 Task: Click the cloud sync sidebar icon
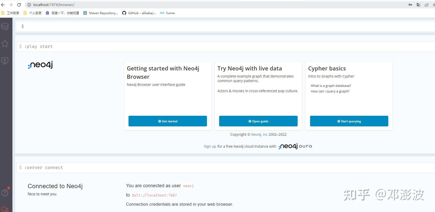5,209
